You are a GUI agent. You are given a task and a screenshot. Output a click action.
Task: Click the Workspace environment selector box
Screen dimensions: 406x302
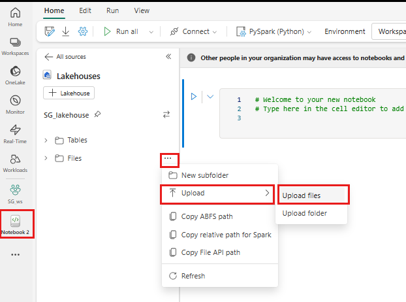click(x=389, y=31)
